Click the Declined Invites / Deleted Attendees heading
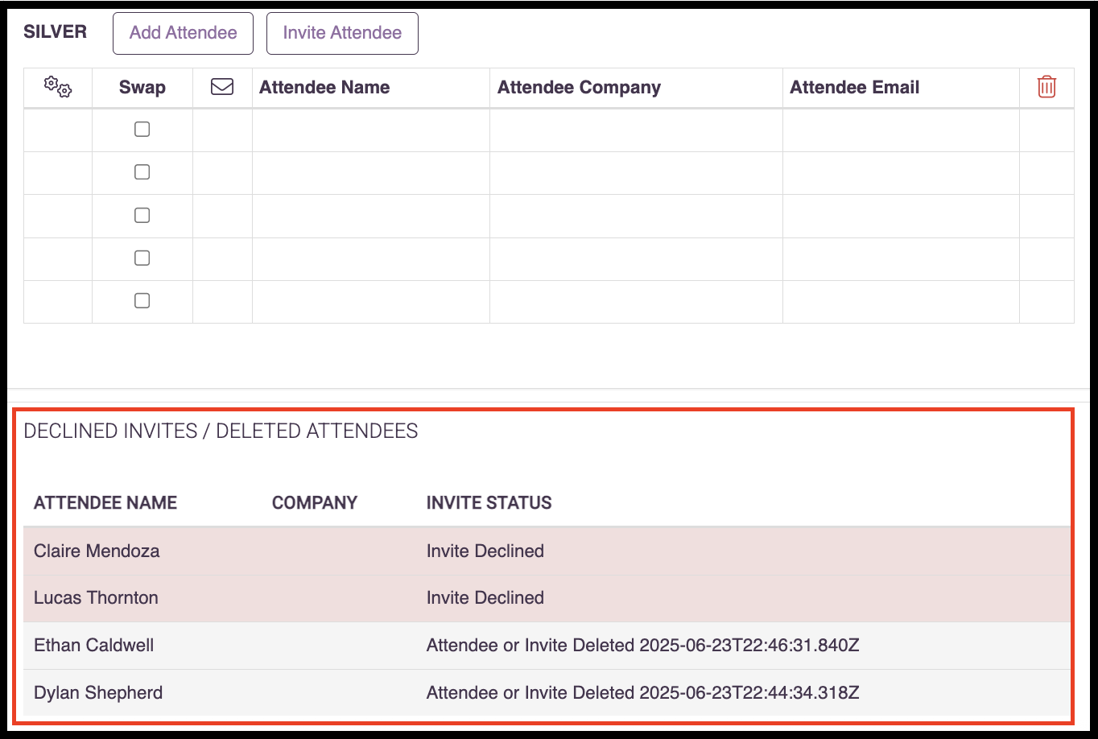Viewport: 1098px width, 739px height. [x=221, y=431]
